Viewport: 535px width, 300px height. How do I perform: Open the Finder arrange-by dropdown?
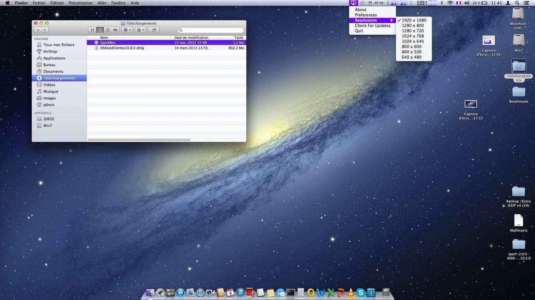tap(140, 30)
